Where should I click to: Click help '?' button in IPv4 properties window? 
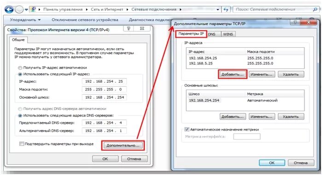[129, 28]
